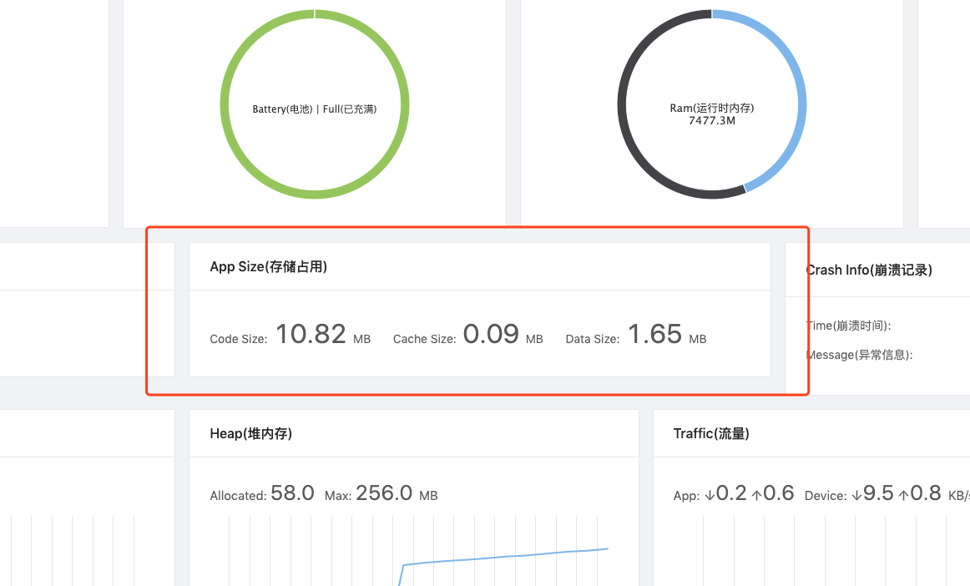This screenshot has height=586, width=970.
Task: Select the Allocated heap value 58.0
Action: click(292, 493)
